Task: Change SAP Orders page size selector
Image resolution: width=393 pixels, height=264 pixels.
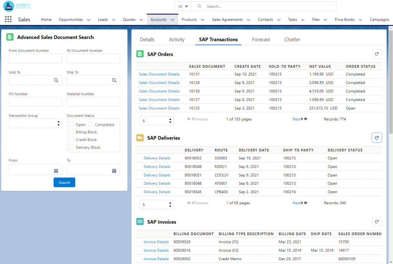Action: click(157, 121)
